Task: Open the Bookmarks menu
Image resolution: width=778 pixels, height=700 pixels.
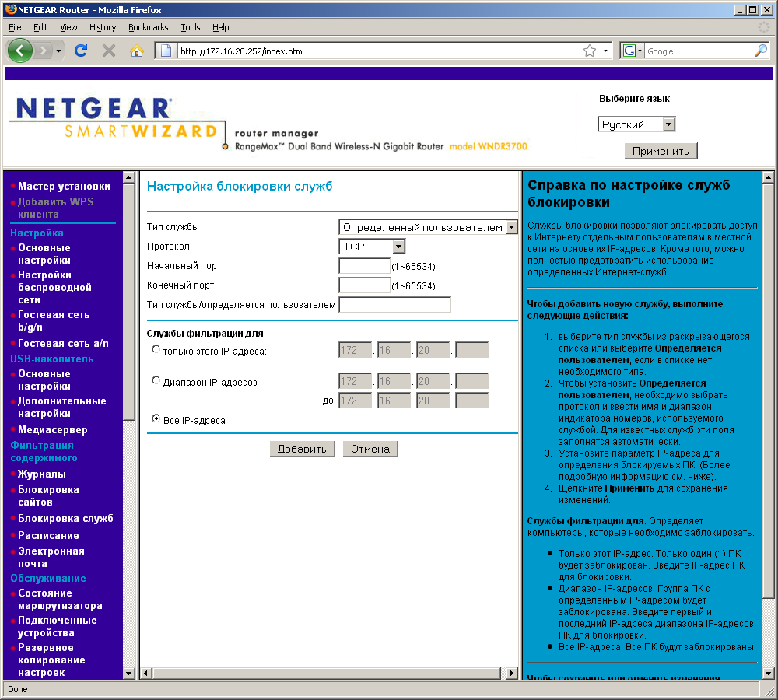Action: pyautogui.click(x=149, y=27)
